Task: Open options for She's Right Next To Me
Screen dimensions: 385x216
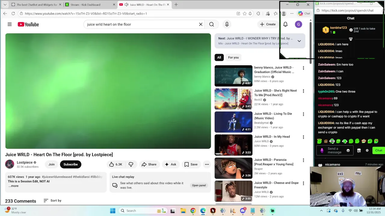Action: coord(303,91)
